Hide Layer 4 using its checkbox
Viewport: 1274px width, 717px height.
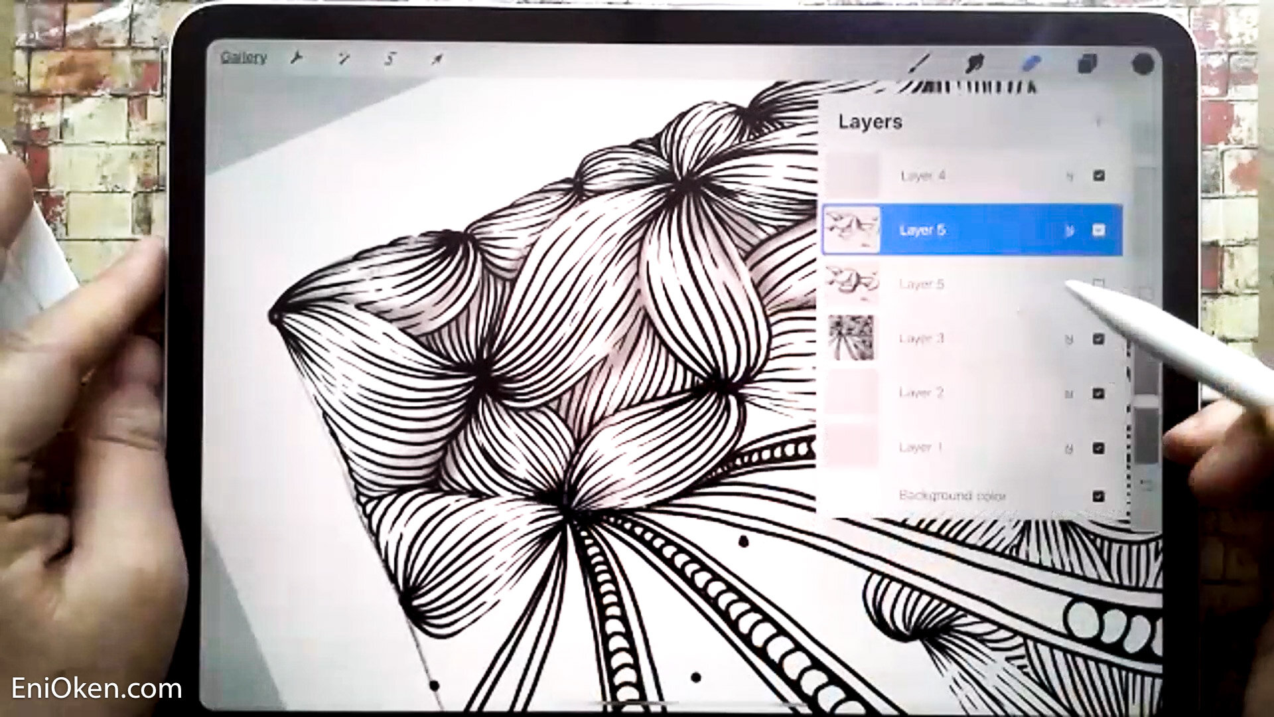(x=1098, y=176)
